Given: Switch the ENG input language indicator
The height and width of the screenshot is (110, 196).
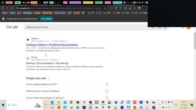Looking at the screenshot, I should tap(176, 105).
